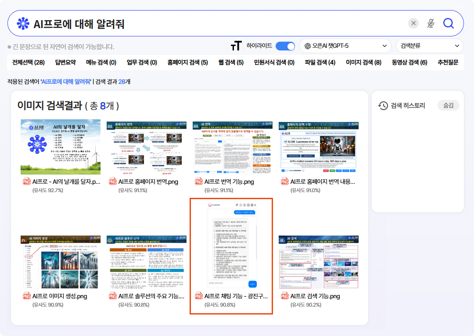Select the 동영상 검색 (6) tab
The width and height of the screenshot is (474, 336).
coord(409,62)
